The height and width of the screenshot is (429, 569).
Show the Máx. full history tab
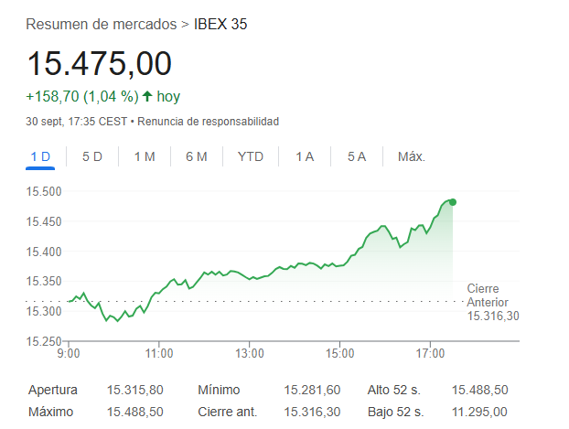(x=412, y=156)
